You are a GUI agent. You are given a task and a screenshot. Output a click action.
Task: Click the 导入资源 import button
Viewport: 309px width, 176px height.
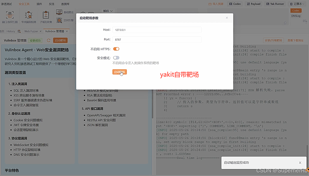[x=216, y=4]
